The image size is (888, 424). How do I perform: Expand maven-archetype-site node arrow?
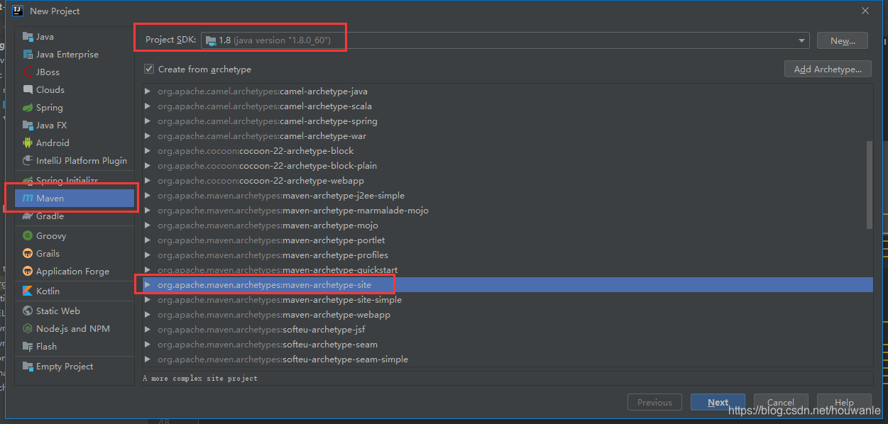[148, 284]
